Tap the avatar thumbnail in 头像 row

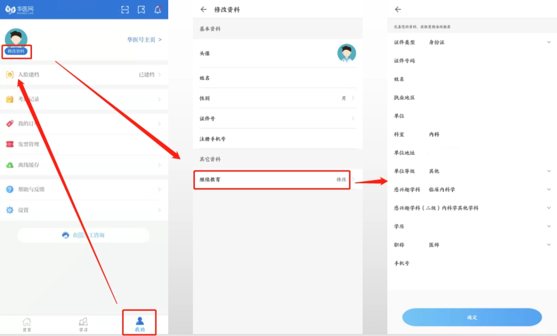pos(347,53)
